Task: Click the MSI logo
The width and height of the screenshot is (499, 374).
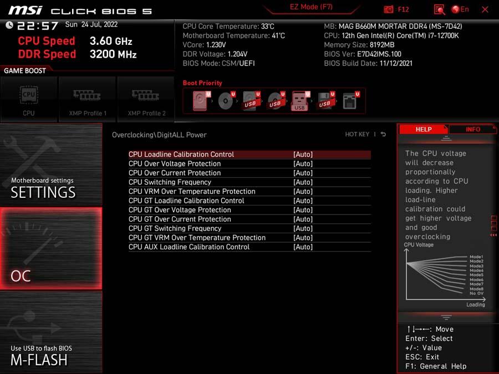Action: click(x=25, y=10)
